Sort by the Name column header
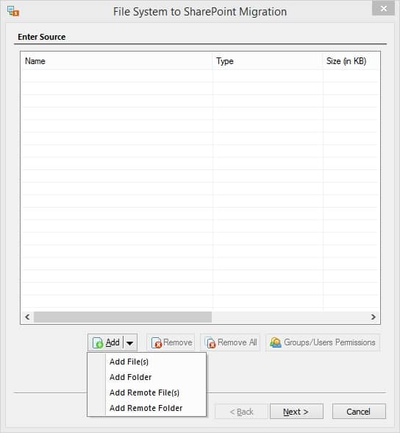The height and width of the screenshot is (433, 400). point(117,61)
